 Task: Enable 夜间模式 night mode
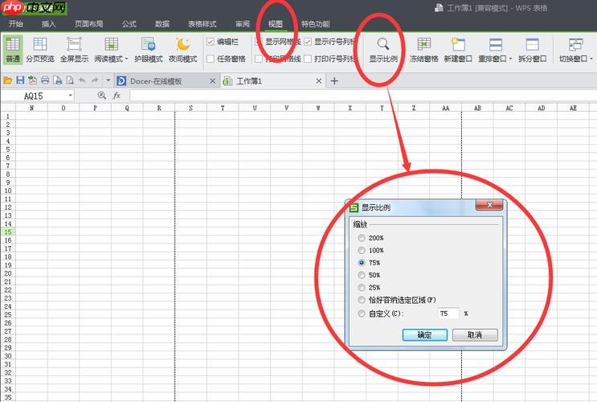[x=182, y=50]
